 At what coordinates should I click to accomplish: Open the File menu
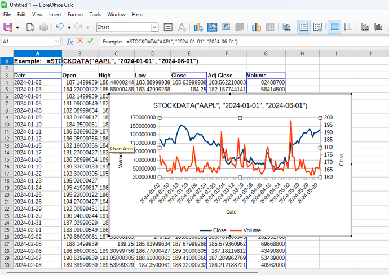tap(7, 15)
